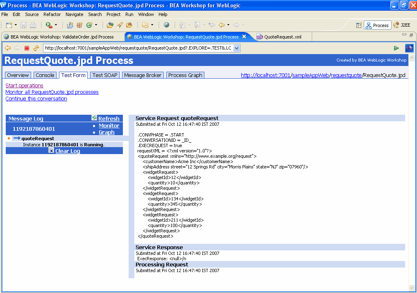Switch to the Process perspective
This screenshot has width=417, height=293.
point(378,25)
